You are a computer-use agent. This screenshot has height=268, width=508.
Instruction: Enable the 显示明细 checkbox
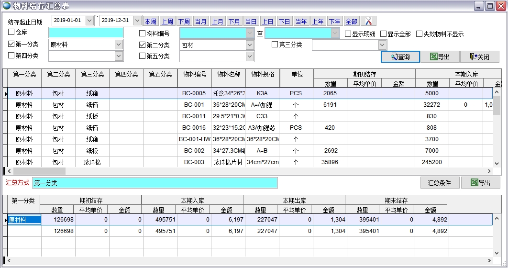tap(348, 34)
